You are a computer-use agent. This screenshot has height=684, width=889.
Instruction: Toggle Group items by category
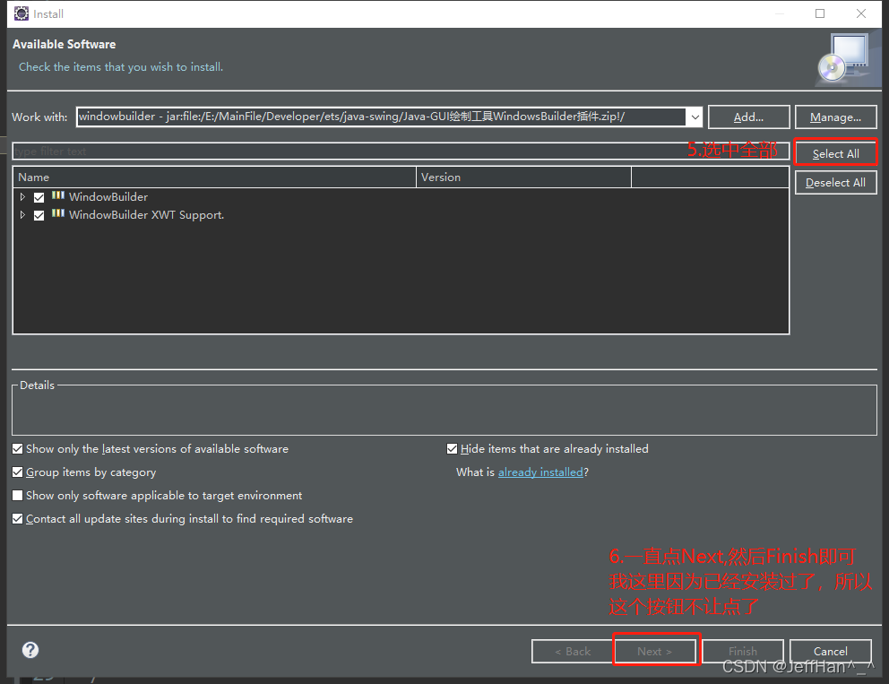click(x=17, y=472)
